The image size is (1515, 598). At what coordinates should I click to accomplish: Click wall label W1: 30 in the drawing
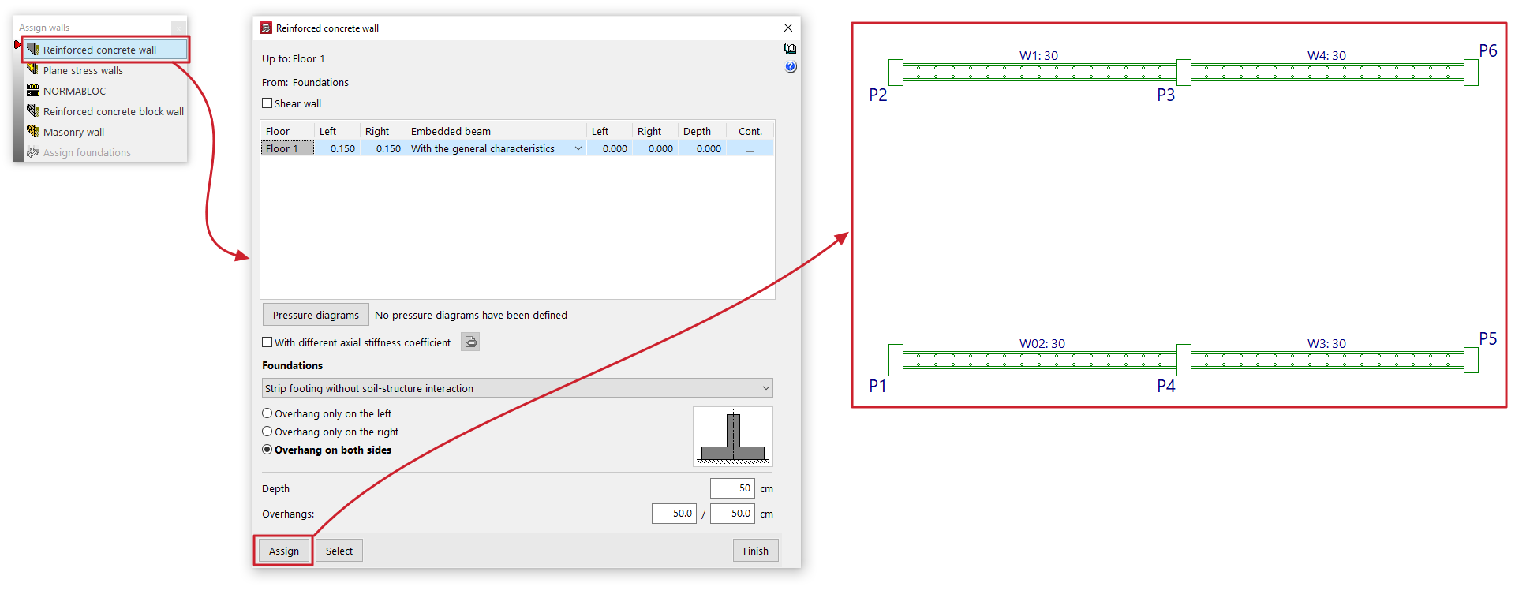[x=1038, y=55]
